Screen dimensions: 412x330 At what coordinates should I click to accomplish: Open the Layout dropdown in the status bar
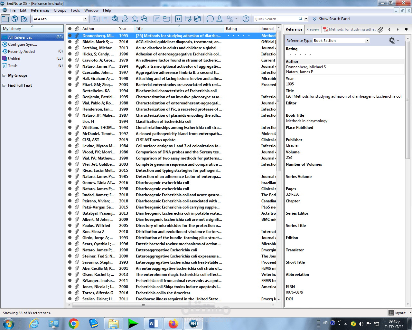pyautogui.click(x=400, y=313)
